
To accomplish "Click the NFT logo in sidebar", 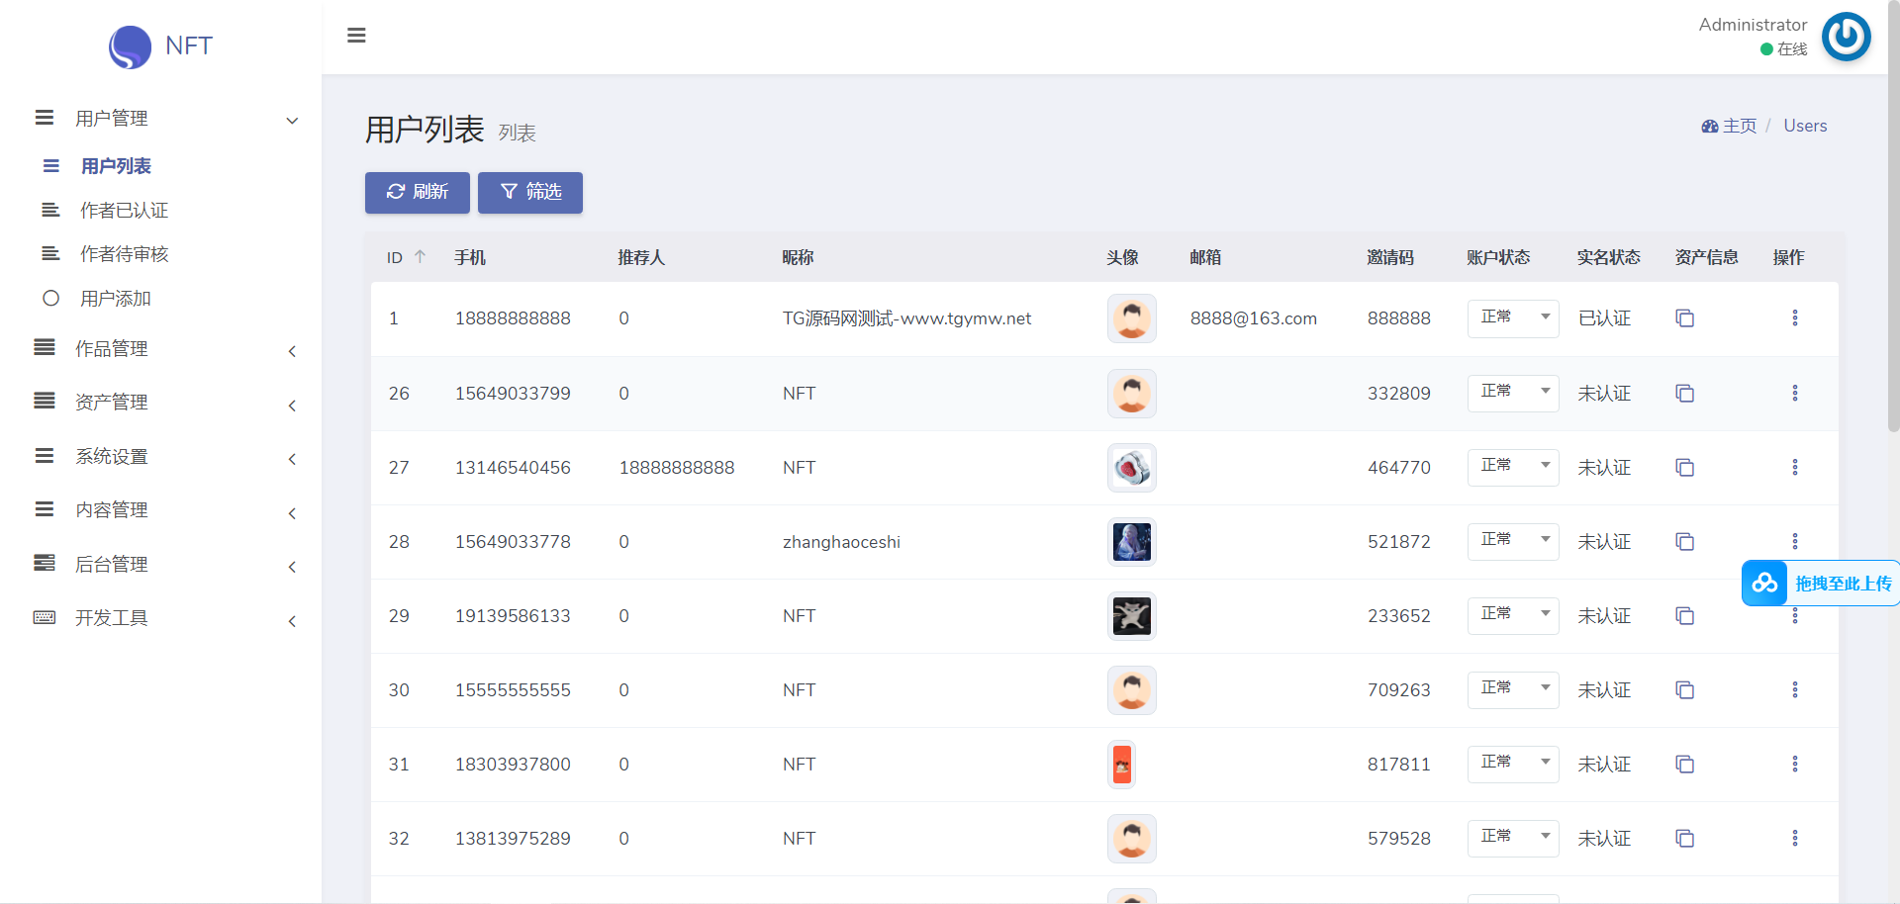I will pos(160,46).
